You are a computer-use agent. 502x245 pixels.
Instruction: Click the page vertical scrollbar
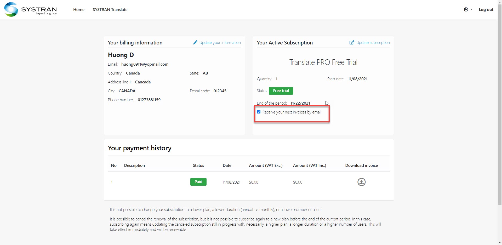pyautogui.click(x=500, y=105)
